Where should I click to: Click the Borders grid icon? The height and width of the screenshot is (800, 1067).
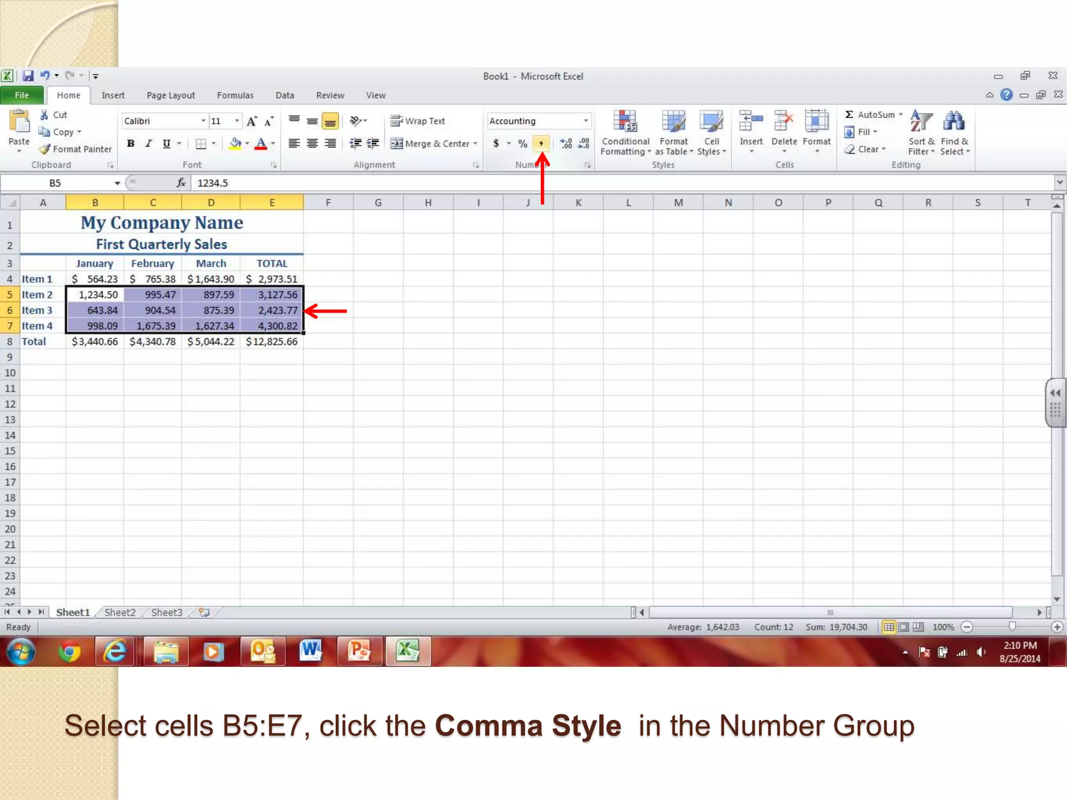click(x=201, y=144)
